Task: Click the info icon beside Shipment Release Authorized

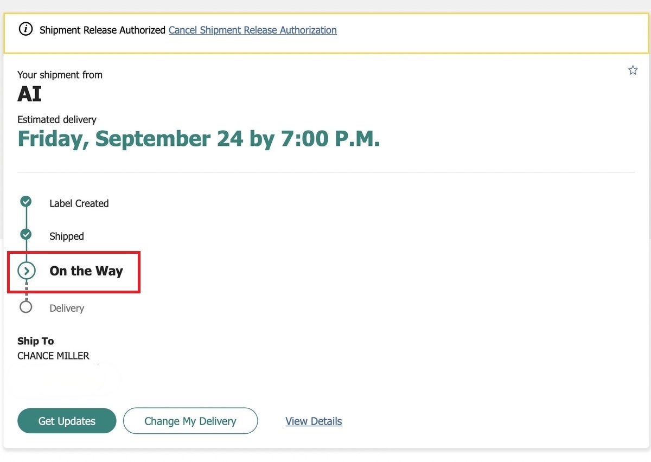Action: [x=25, y=29]
